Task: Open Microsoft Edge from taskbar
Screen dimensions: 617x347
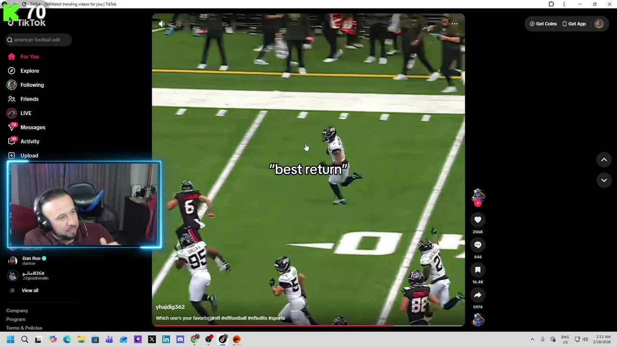Action: [x=67, y=339]
